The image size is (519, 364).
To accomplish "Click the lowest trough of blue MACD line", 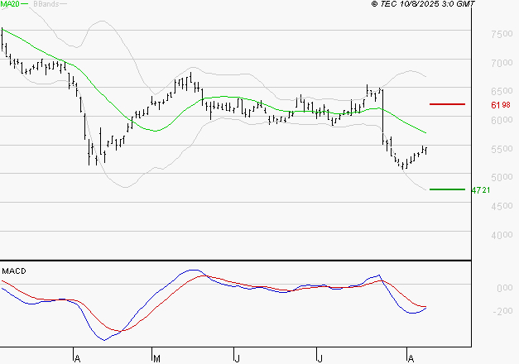I will pos(104,339).
